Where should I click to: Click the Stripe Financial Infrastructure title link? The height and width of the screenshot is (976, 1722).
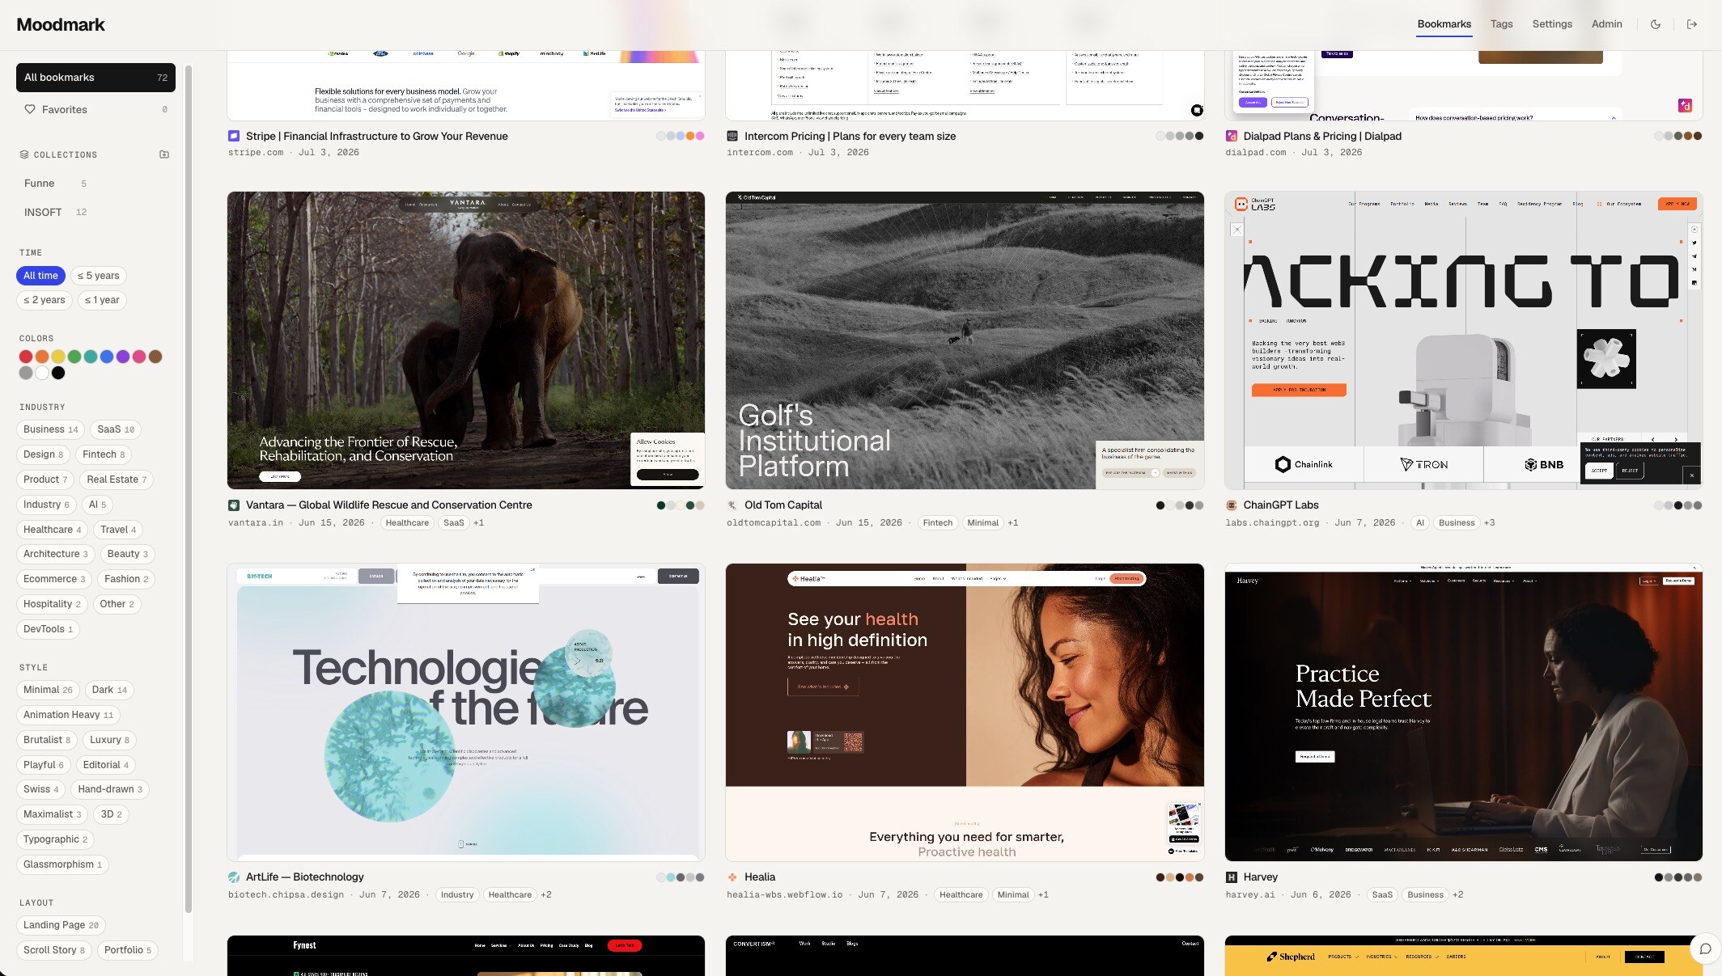(x=377, y=136)
